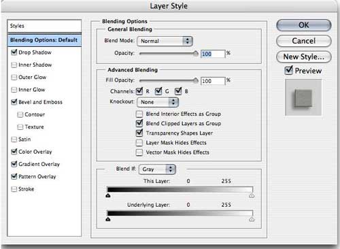Click the Underlying Layer gradient bar
Image resolution: width=340 pixels, height=249 pixels.
click(180, 213)
